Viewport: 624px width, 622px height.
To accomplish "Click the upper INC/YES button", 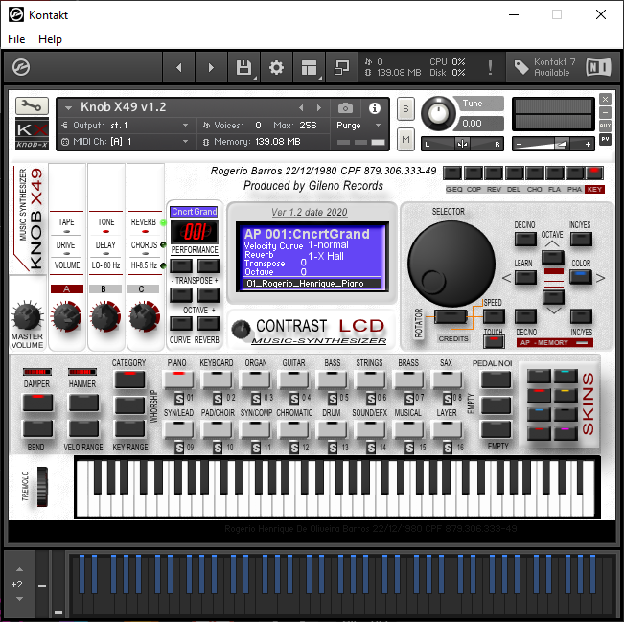I will point(581,240).
